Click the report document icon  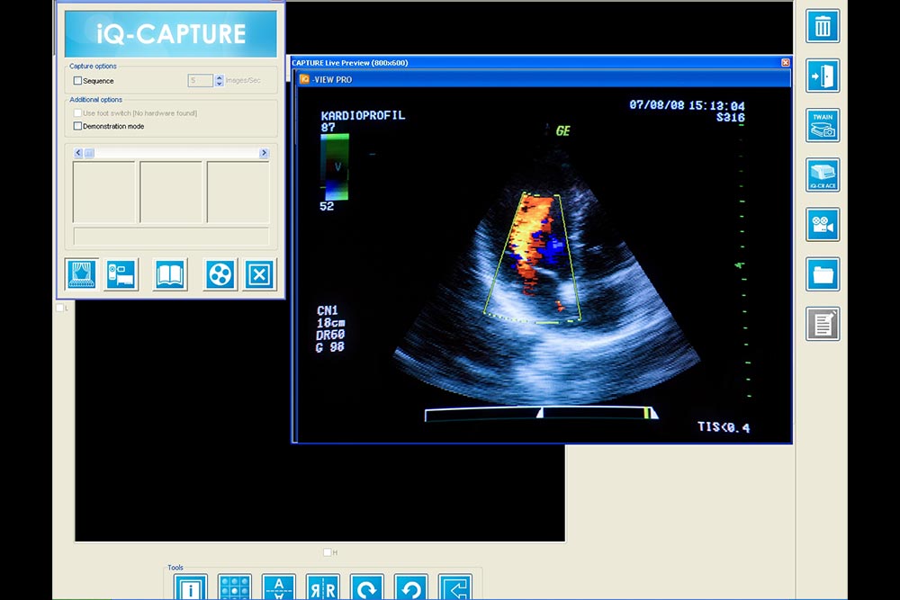click(x=823, y=324)
